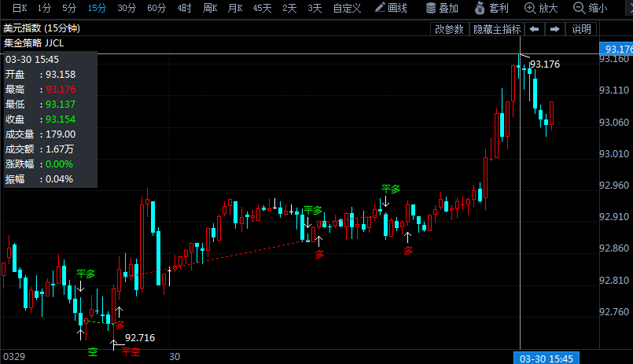This screenshot has height=364, width=633.
Task: Toggle 隐藏主指标 to hide main indicator
Action: tap(497, 29)
